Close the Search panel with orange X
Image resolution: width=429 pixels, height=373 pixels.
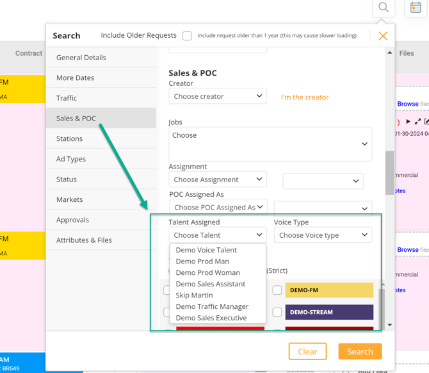click(383, 36)
